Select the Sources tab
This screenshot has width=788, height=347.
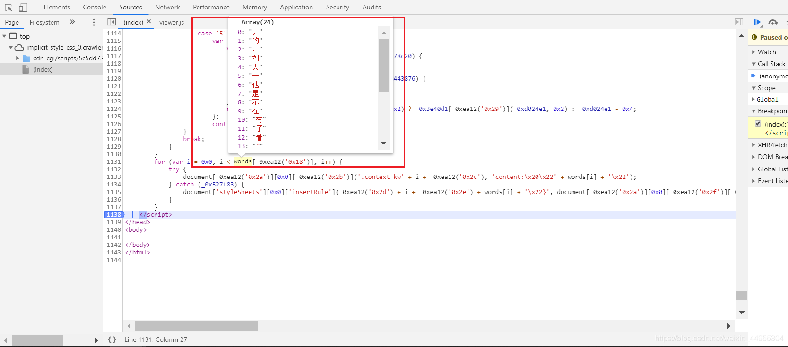(x=130, y=7)
